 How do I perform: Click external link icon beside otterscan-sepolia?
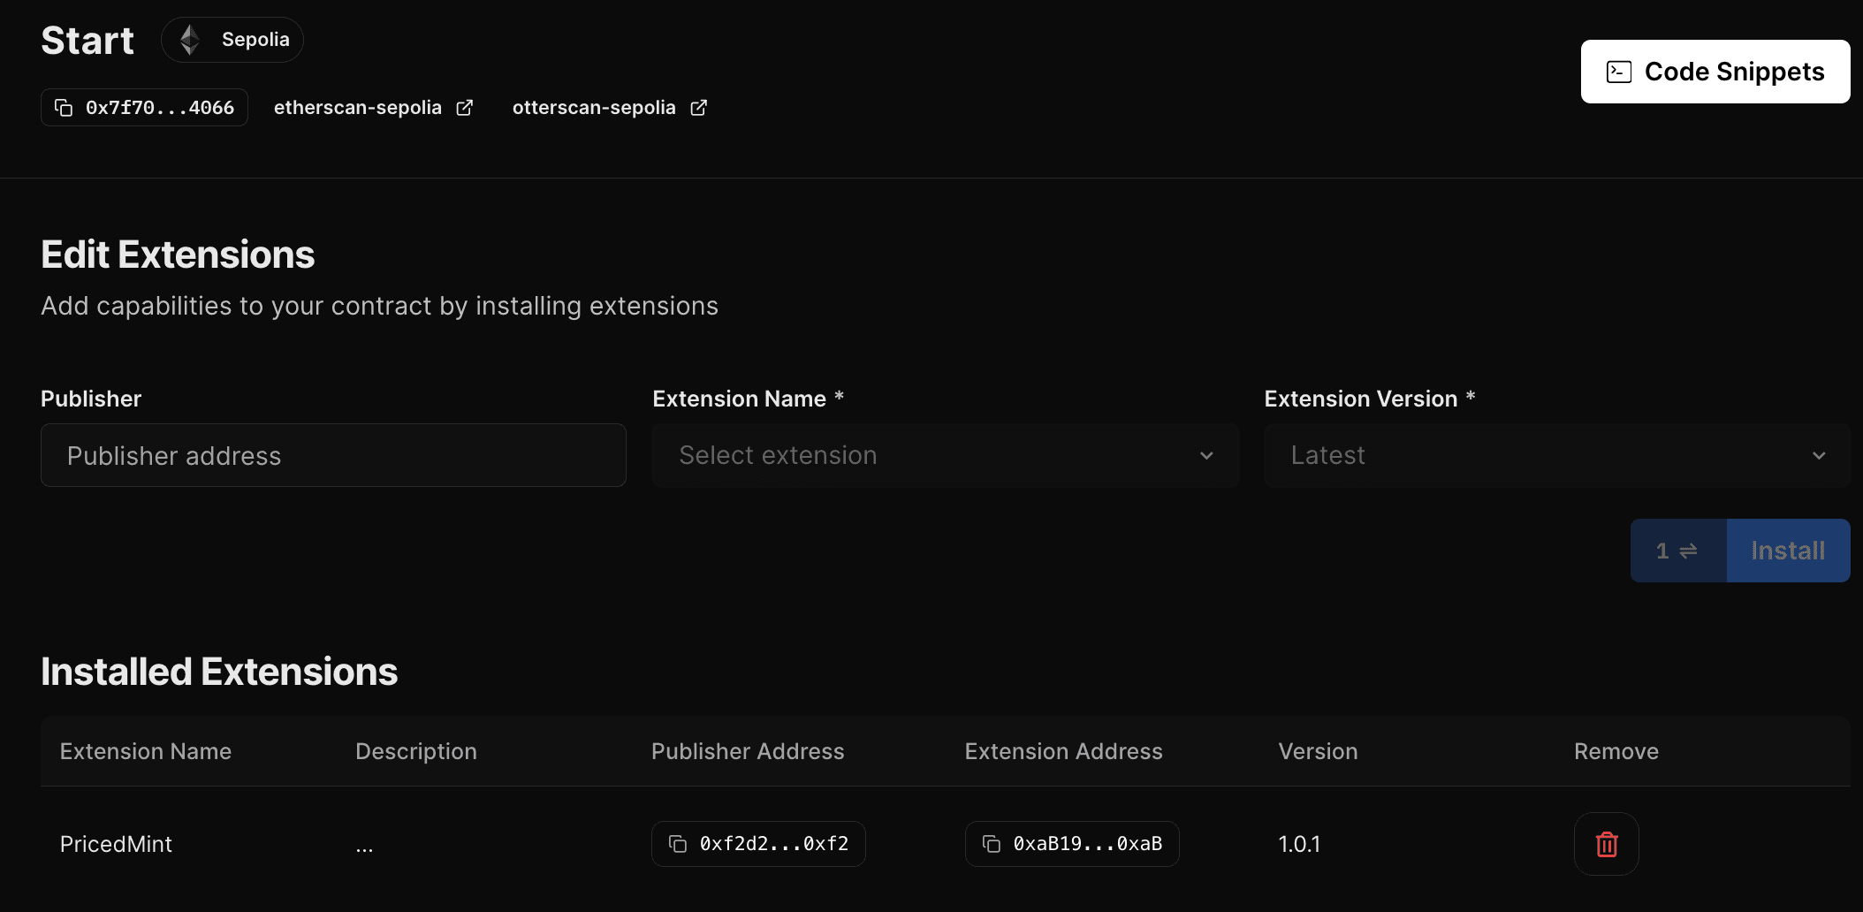tap(699, 108)
